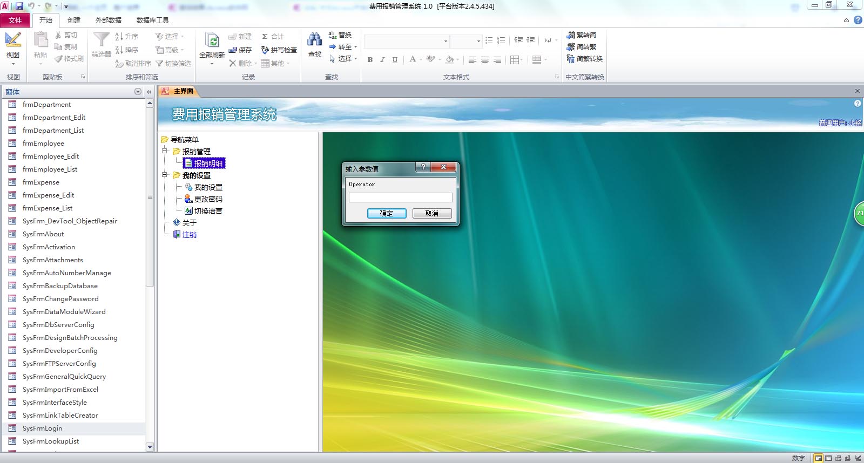Click the Save record (保存) icon
This screenshot has height=463, width=864.
[233, 50]
